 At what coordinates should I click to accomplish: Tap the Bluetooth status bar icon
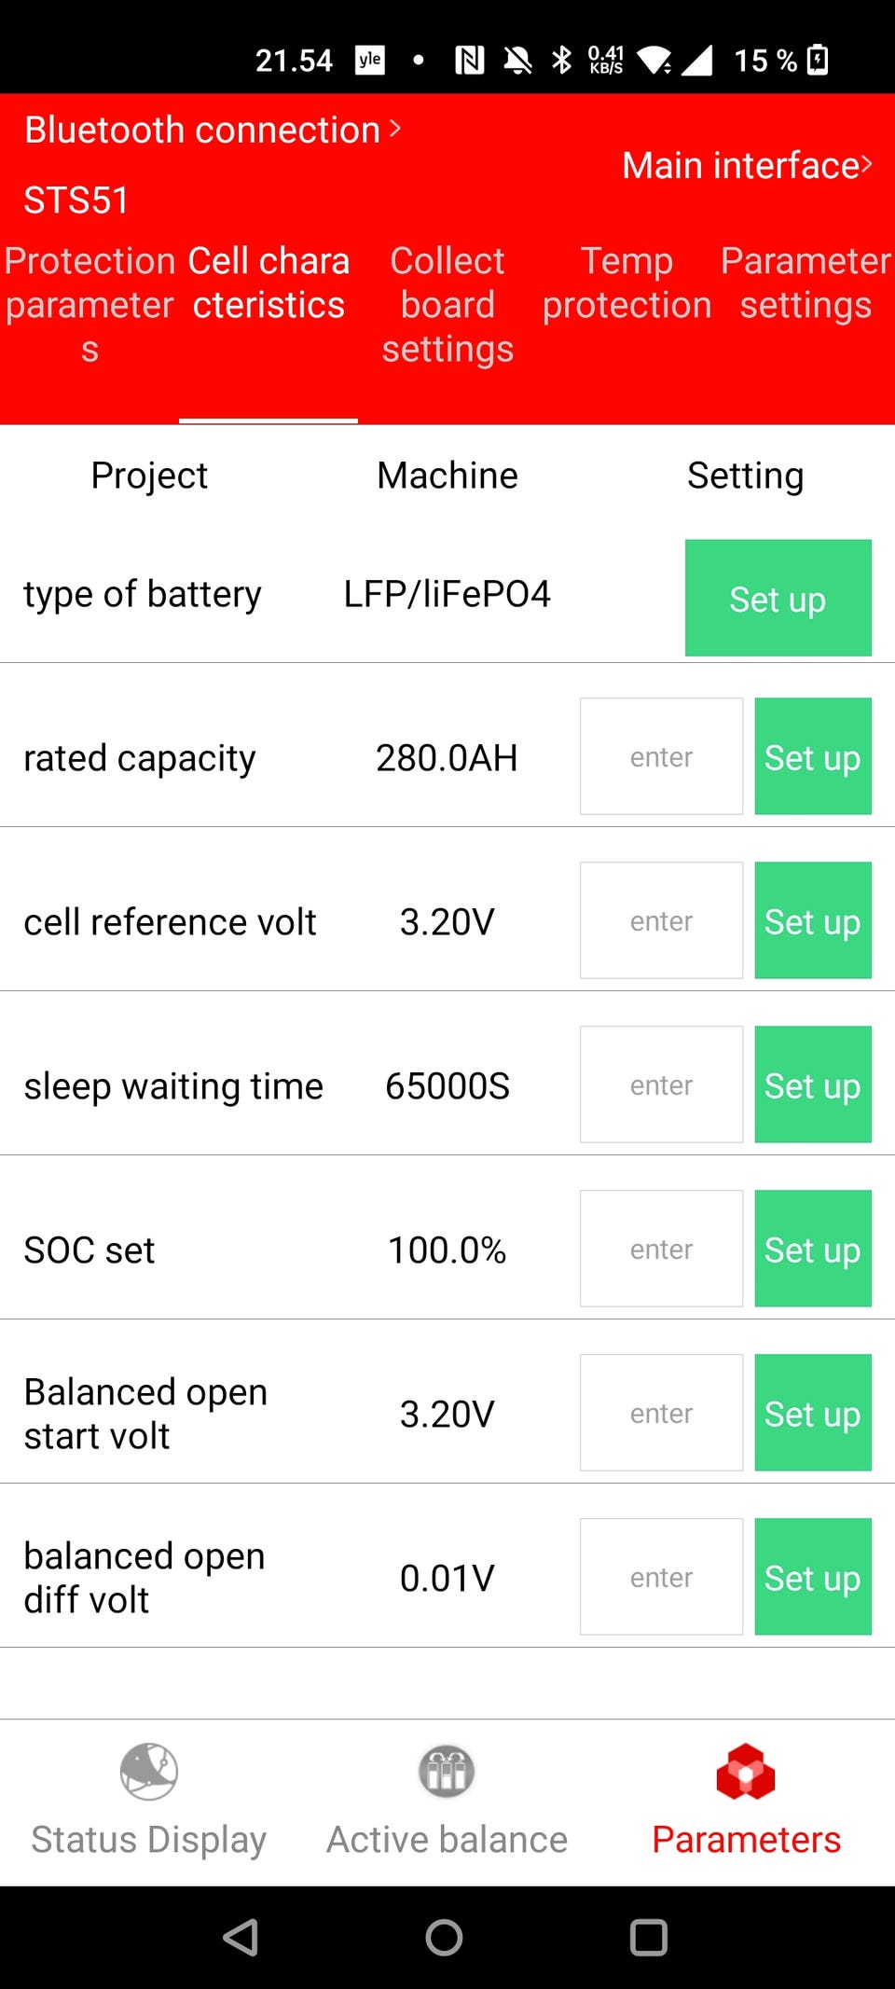[x=561, y=60]
